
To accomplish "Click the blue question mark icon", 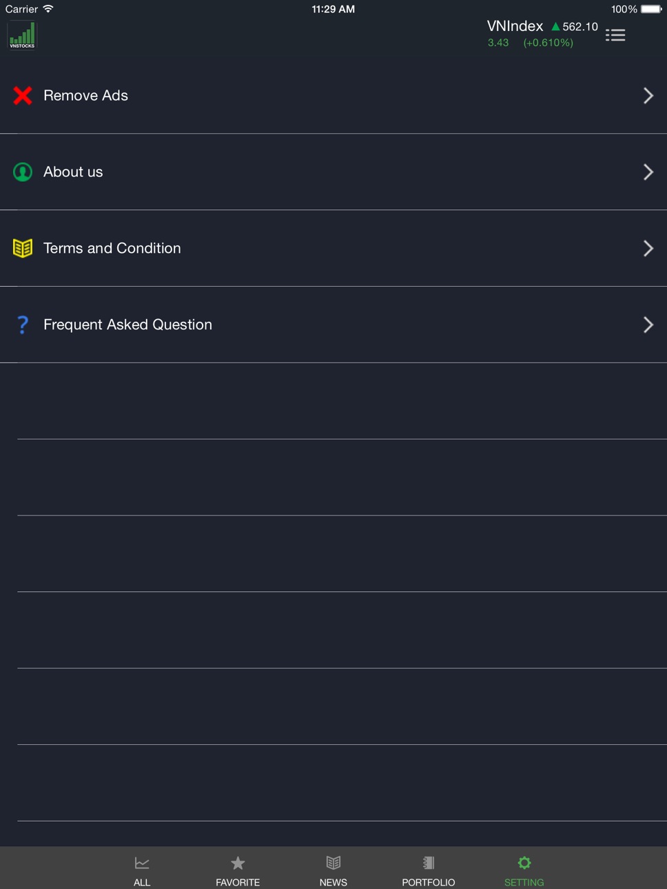I will coord(23,325).
